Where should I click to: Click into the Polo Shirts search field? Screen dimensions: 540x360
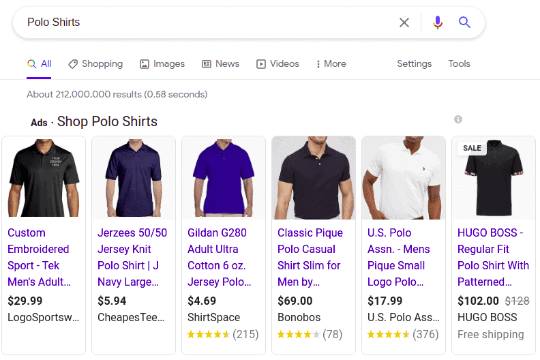coord(207,22)
